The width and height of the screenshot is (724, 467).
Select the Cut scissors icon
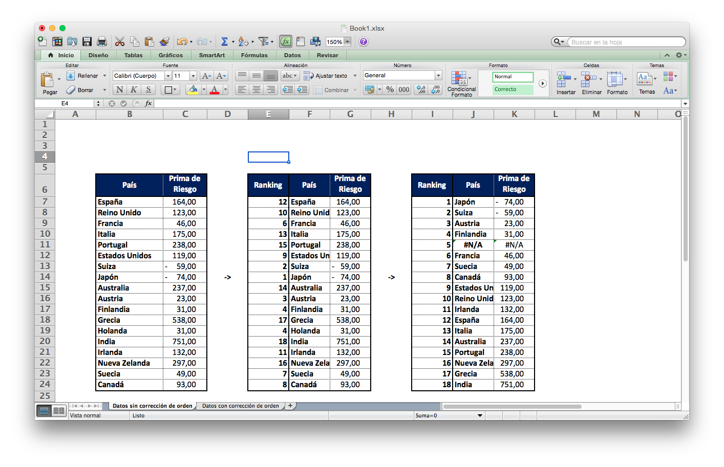click(x=120, y=41)
